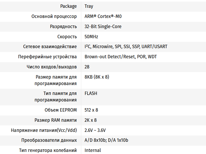Click the Сетевое взаимодействие label
Screen dimensions: 206x154
click(50, 47)
